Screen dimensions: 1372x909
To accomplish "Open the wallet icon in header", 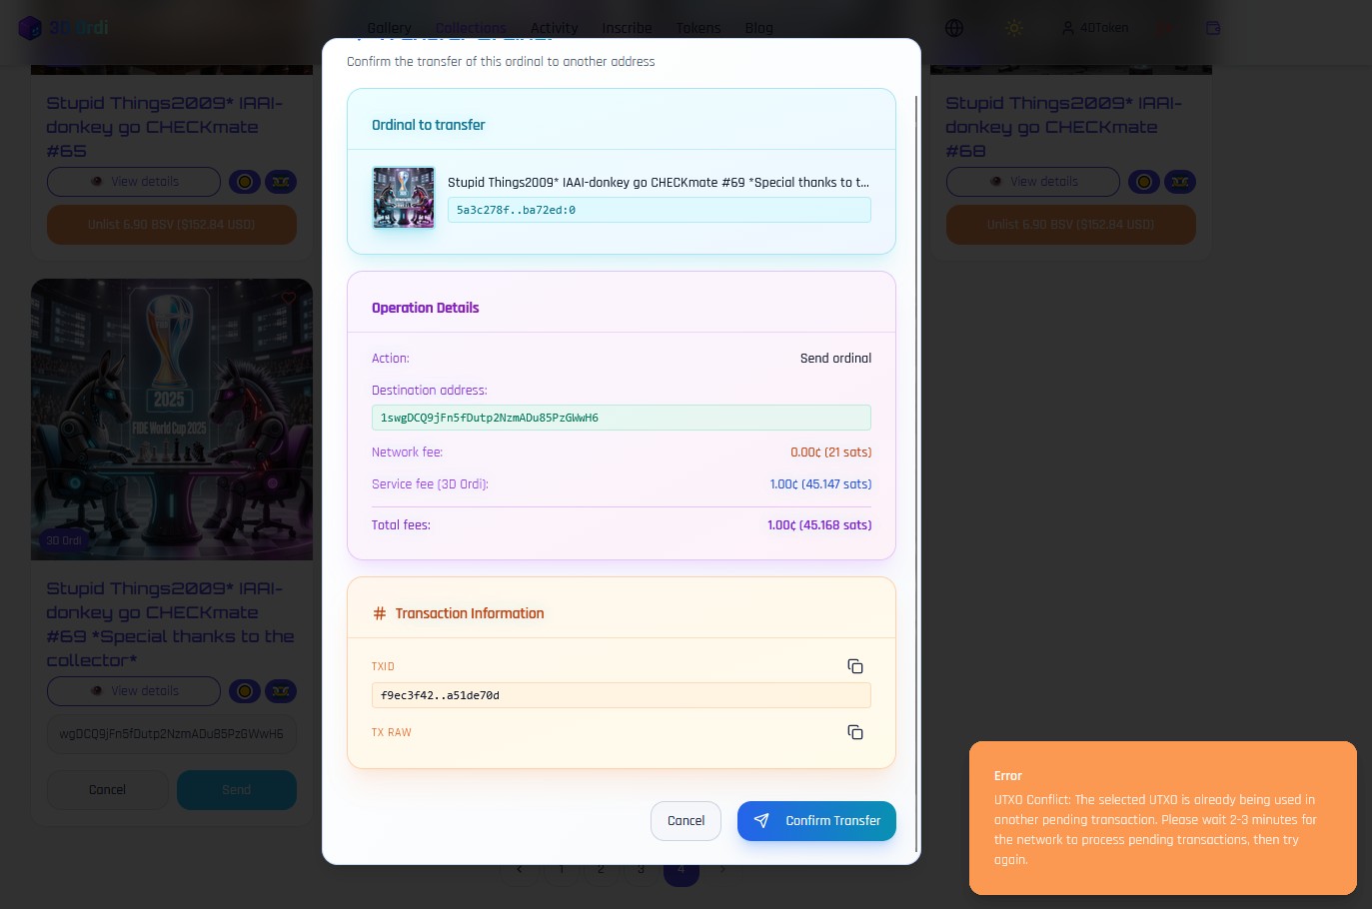I will (1213, 28).
